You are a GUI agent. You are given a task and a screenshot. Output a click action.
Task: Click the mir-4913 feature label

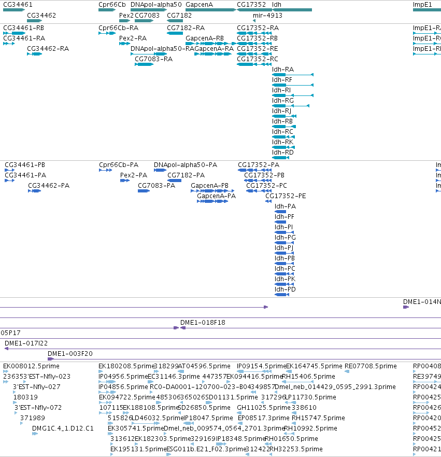[267, 16]
